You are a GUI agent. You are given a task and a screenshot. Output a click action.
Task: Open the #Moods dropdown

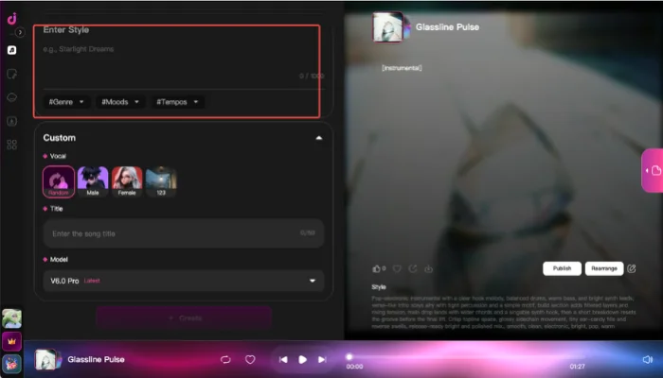[x=120, y=102]
